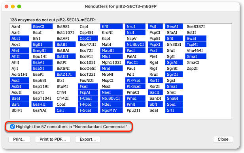Viewport: 244px width, 153px height.
Task: Select highlighted enzyme AscI
Action: coord(19,80)
